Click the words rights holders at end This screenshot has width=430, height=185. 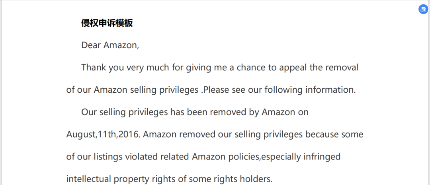[244, 179]
